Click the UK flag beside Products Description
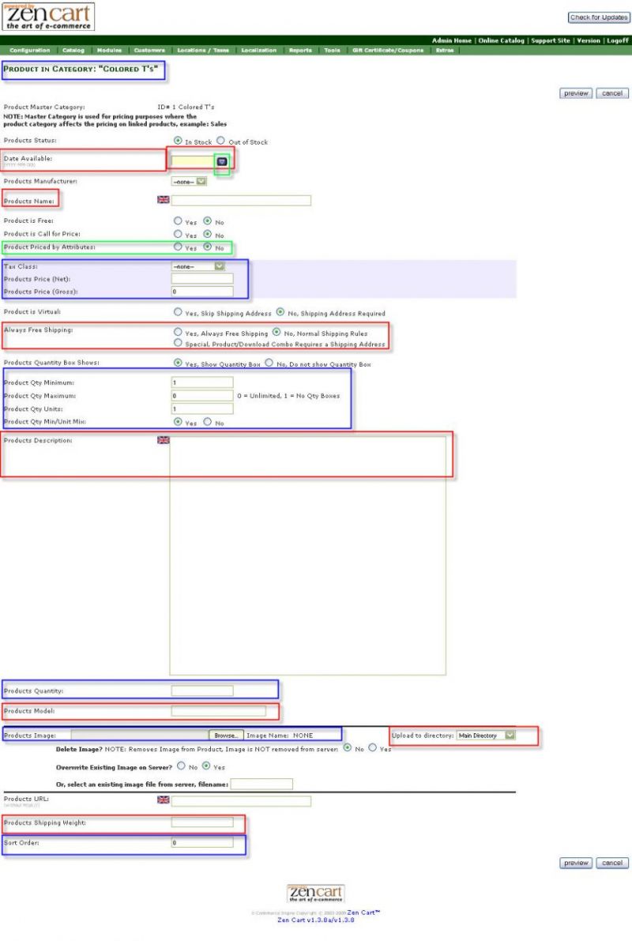The image size is (632, 941). coord(164,440)
